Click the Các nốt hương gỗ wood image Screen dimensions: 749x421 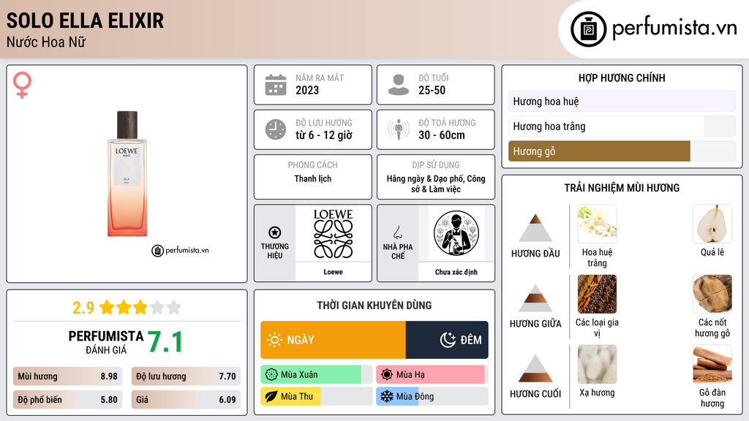[712, 295]
